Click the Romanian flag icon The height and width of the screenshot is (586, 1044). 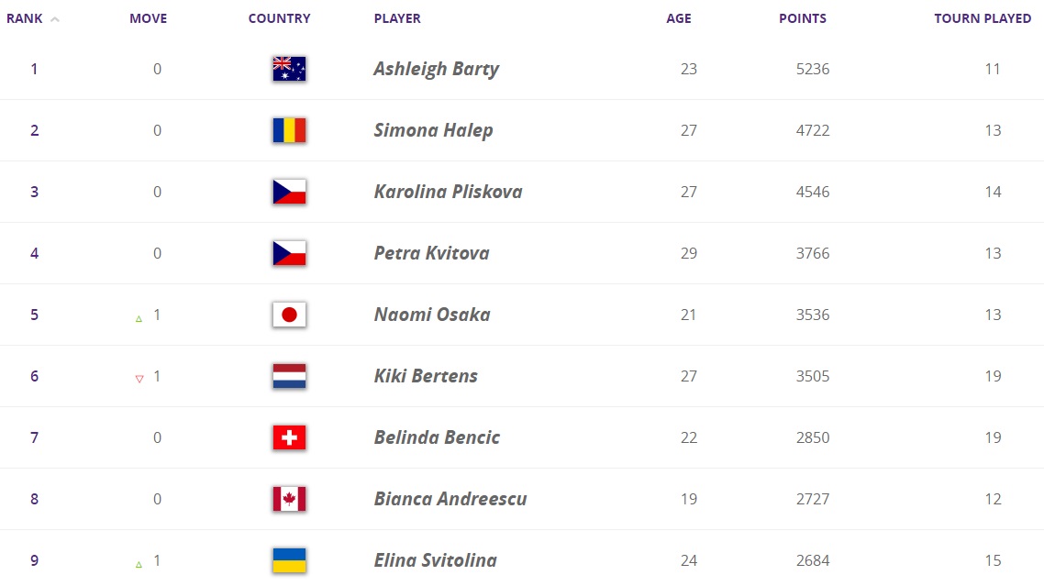[289, 130]
